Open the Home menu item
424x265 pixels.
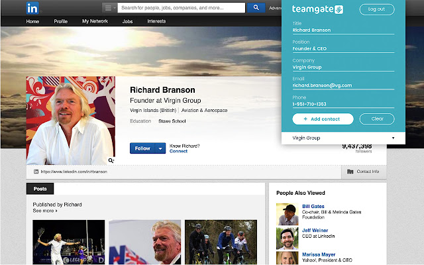pyautogui.click(x=32, y=21)
